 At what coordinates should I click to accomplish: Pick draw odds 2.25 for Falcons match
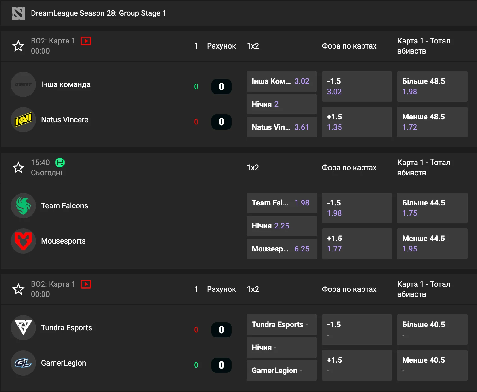coord(281,226)
